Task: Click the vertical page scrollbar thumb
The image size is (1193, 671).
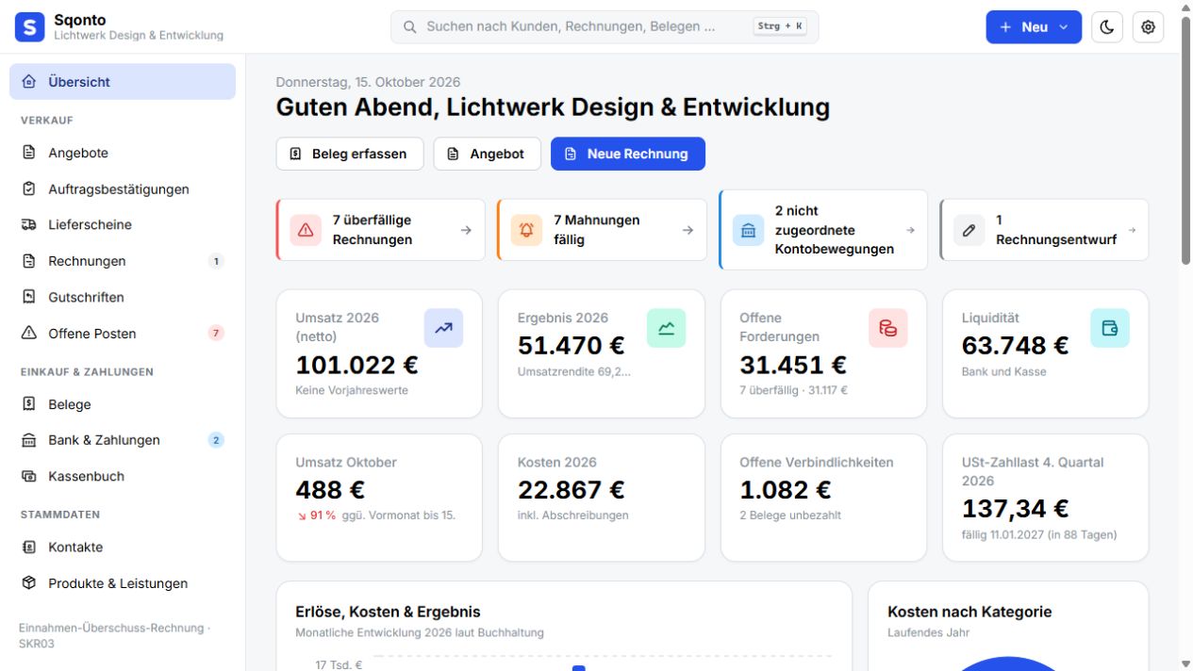Action: 1185,139
